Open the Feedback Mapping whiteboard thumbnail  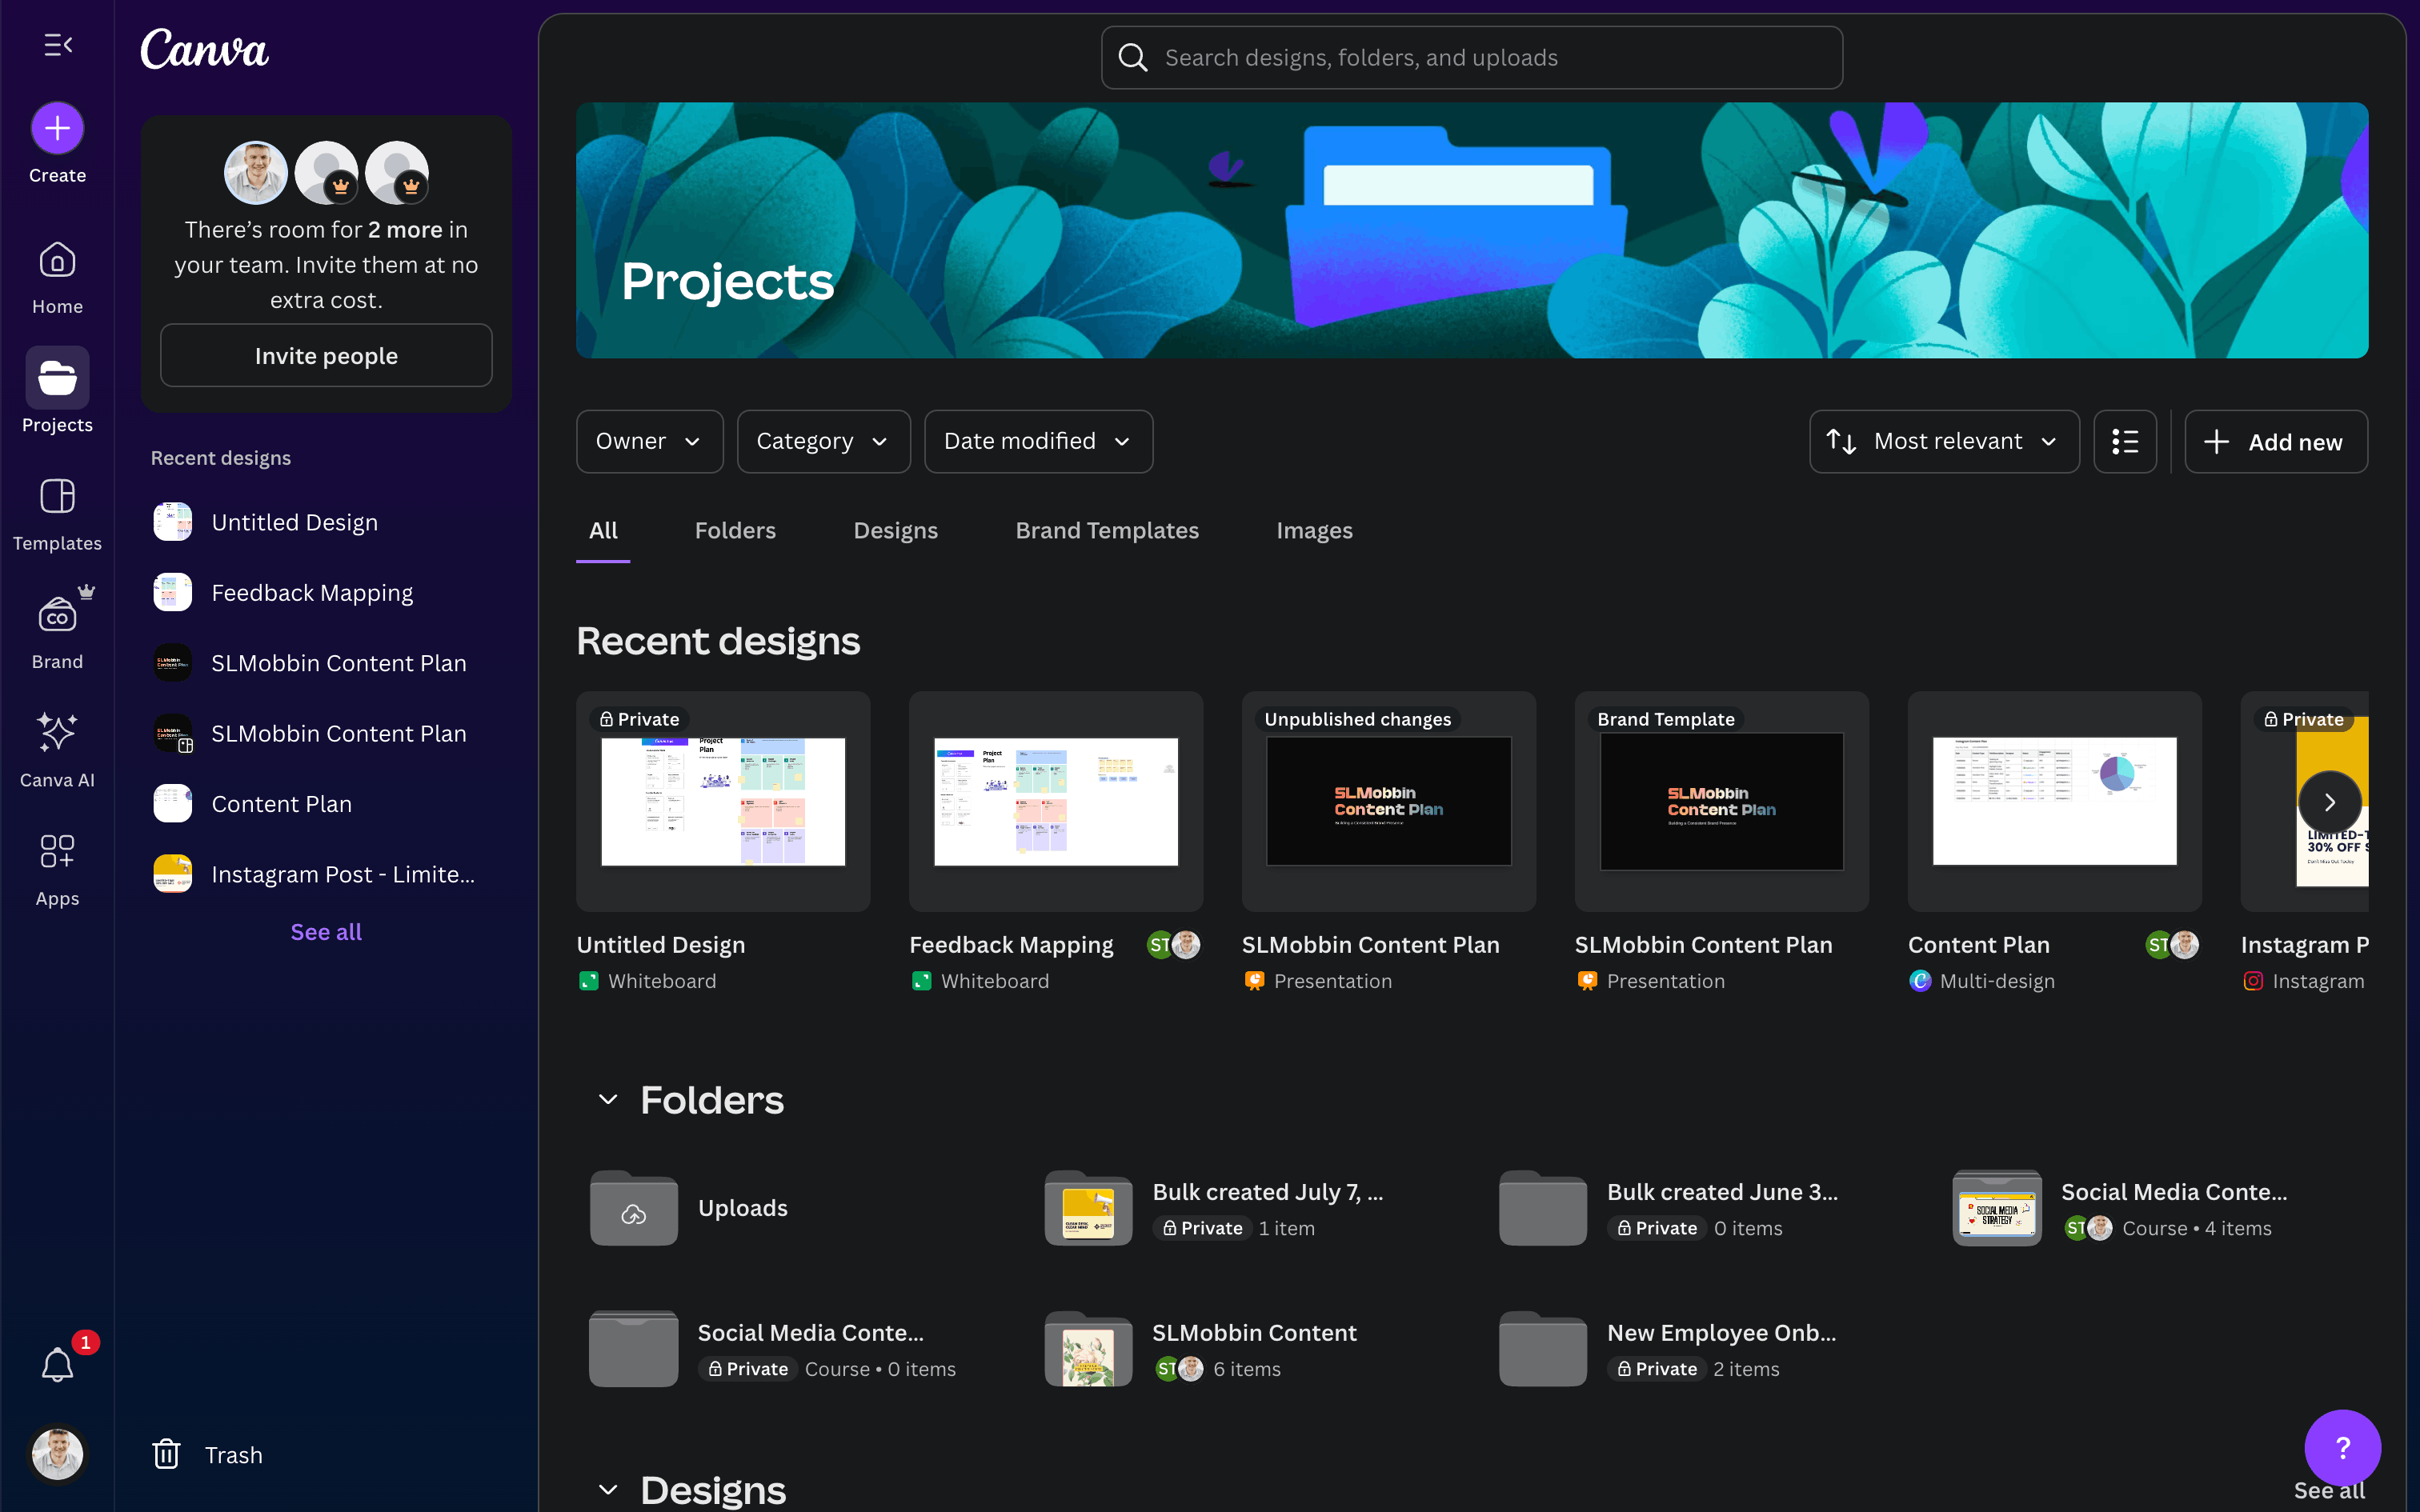point(1055,801)
